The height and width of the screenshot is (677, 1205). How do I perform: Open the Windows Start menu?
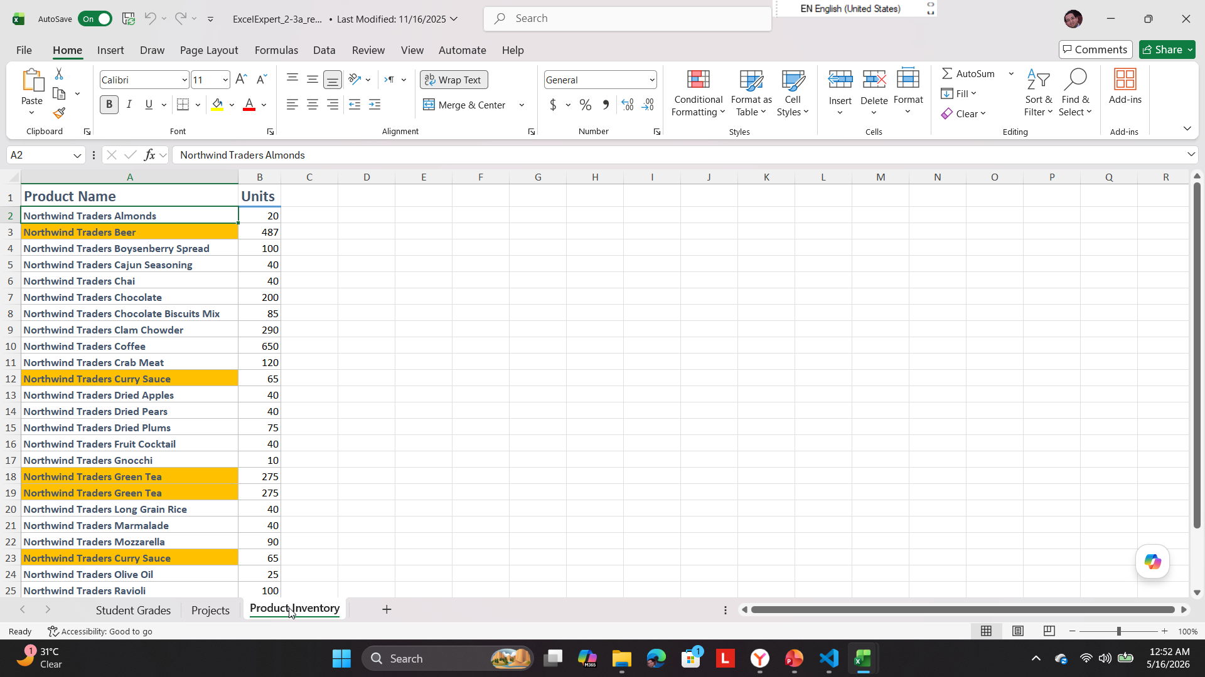[341, 659]
